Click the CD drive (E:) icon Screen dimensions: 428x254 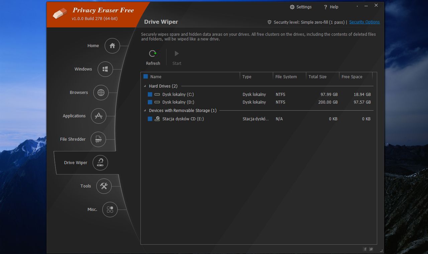pyautogui.click(x=157, y=119)
